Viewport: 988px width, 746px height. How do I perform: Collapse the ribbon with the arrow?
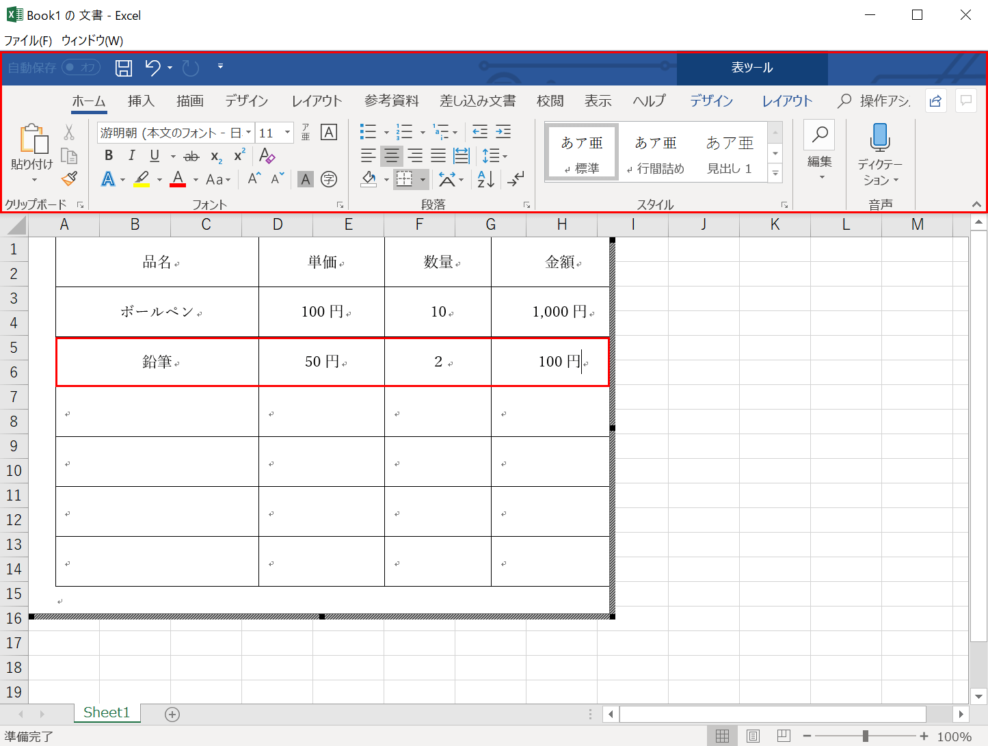(x=976, y=204)
